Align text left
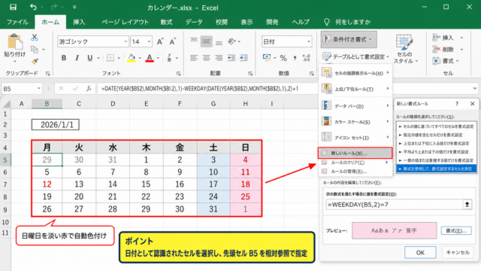Viewport: 481px width, 271px height. coord(194,58)
